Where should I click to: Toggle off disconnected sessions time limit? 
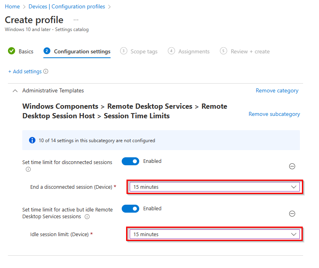tap(130, 161)
